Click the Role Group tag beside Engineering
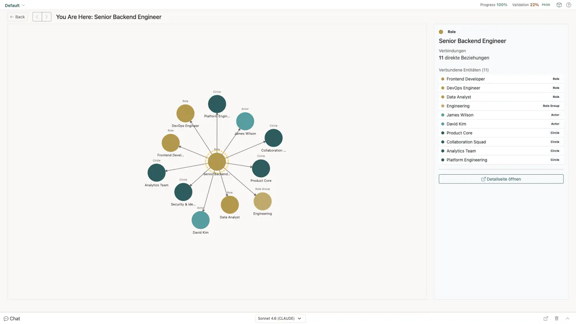 551,106
